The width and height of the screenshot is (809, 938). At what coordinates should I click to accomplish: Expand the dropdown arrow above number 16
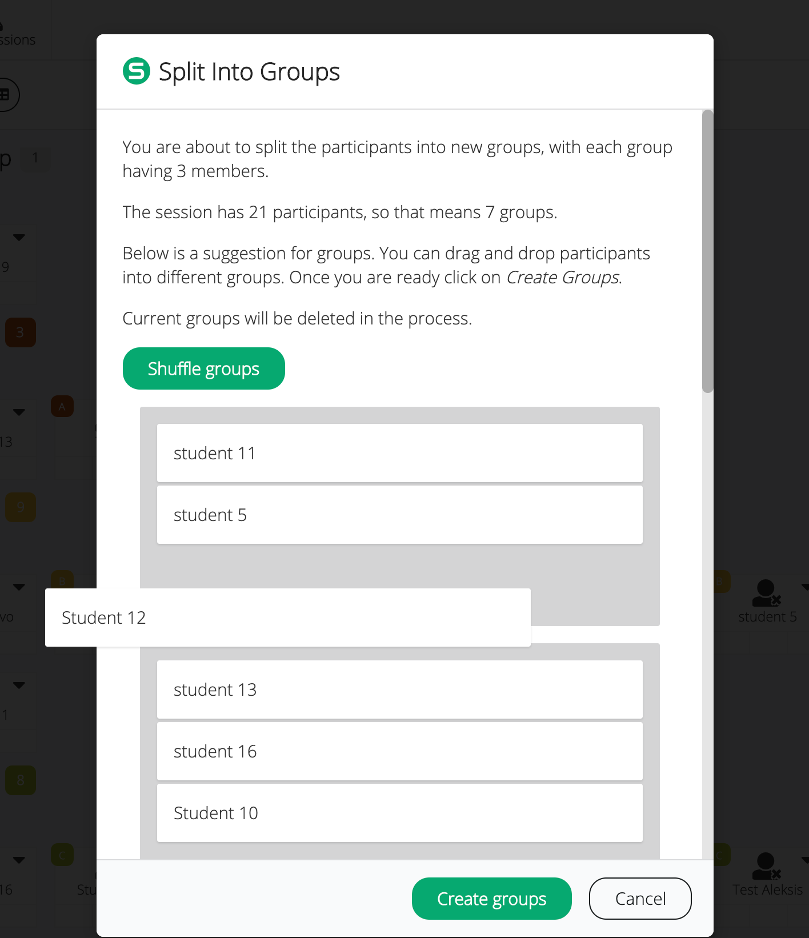coord(19,860)
